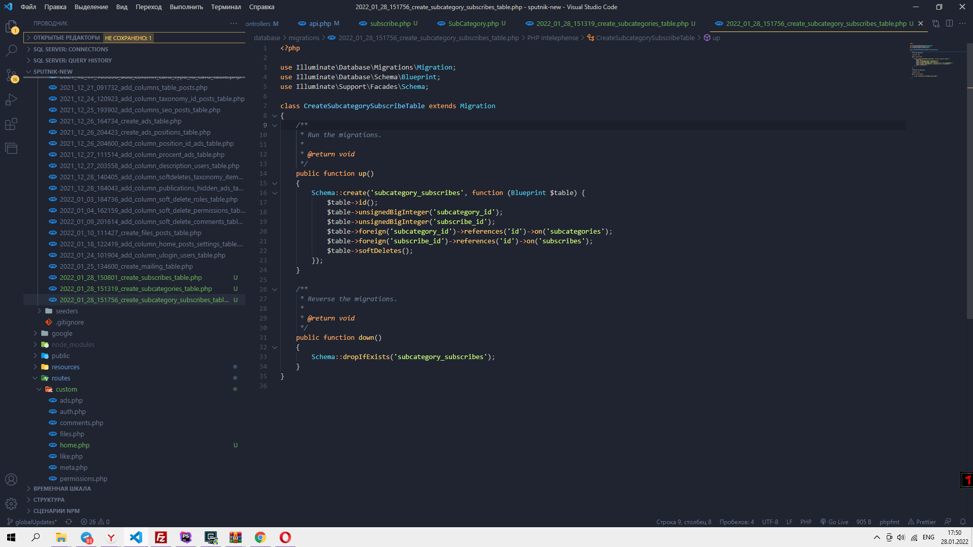This screenshot has height=547, width=973.
Task: Open Run and Debug view
Action: 11,100
